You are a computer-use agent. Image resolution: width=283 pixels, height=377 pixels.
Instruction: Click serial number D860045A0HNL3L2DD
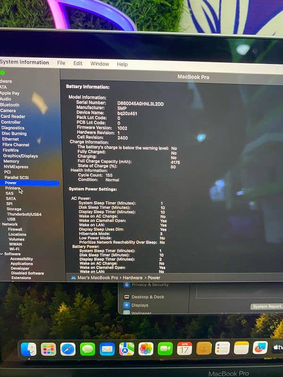[140, 104]
